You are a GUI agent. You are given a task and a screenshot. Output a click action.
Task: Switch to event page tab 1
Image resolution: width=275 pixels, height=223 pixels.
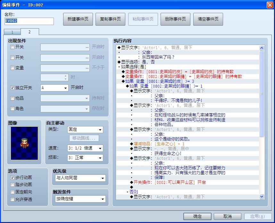pos(12,32)
